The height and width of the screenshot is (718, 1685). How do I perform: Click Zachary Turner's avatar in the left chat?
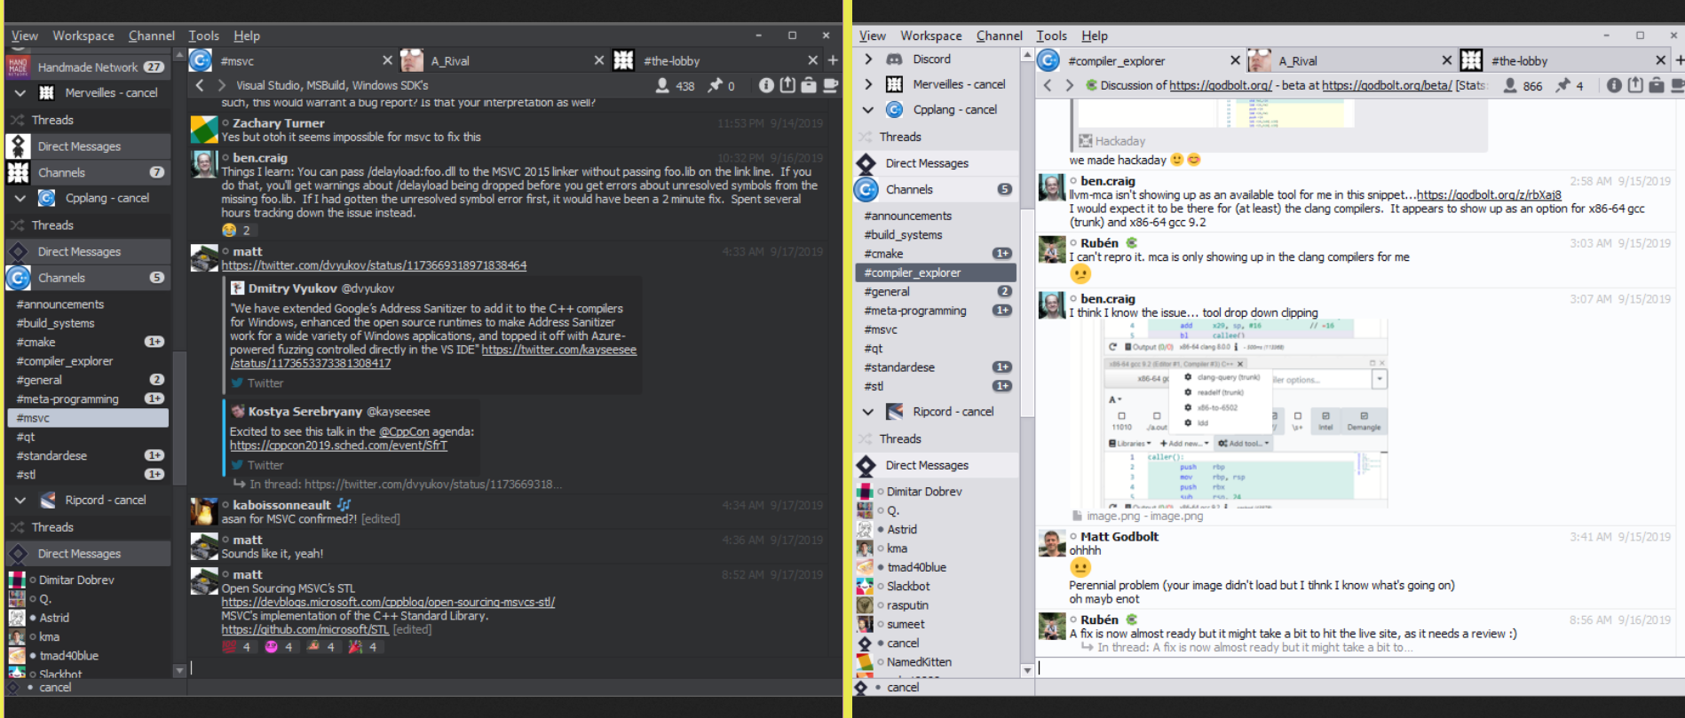[204, 130]
